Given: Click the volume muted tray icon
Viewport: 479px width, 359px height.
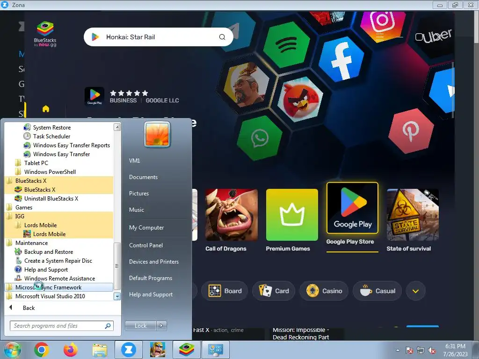Looking at the screenshot, I should pyautogui.click(x=432, y=351).
